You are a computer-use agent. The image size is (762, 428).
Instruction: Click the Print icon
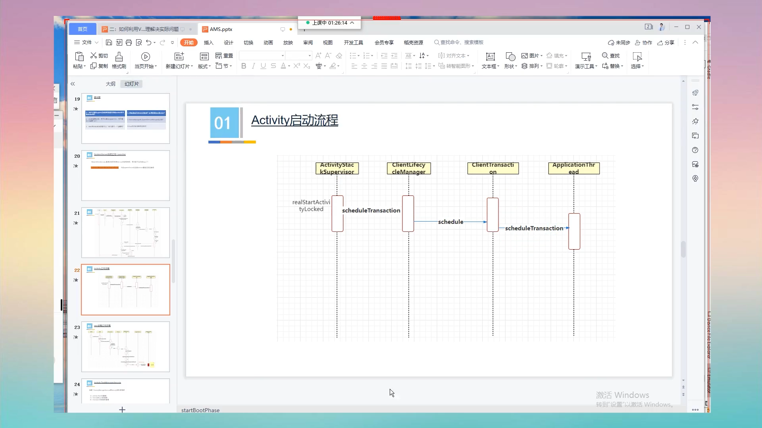pyautogui.click(x=129, y=42)
